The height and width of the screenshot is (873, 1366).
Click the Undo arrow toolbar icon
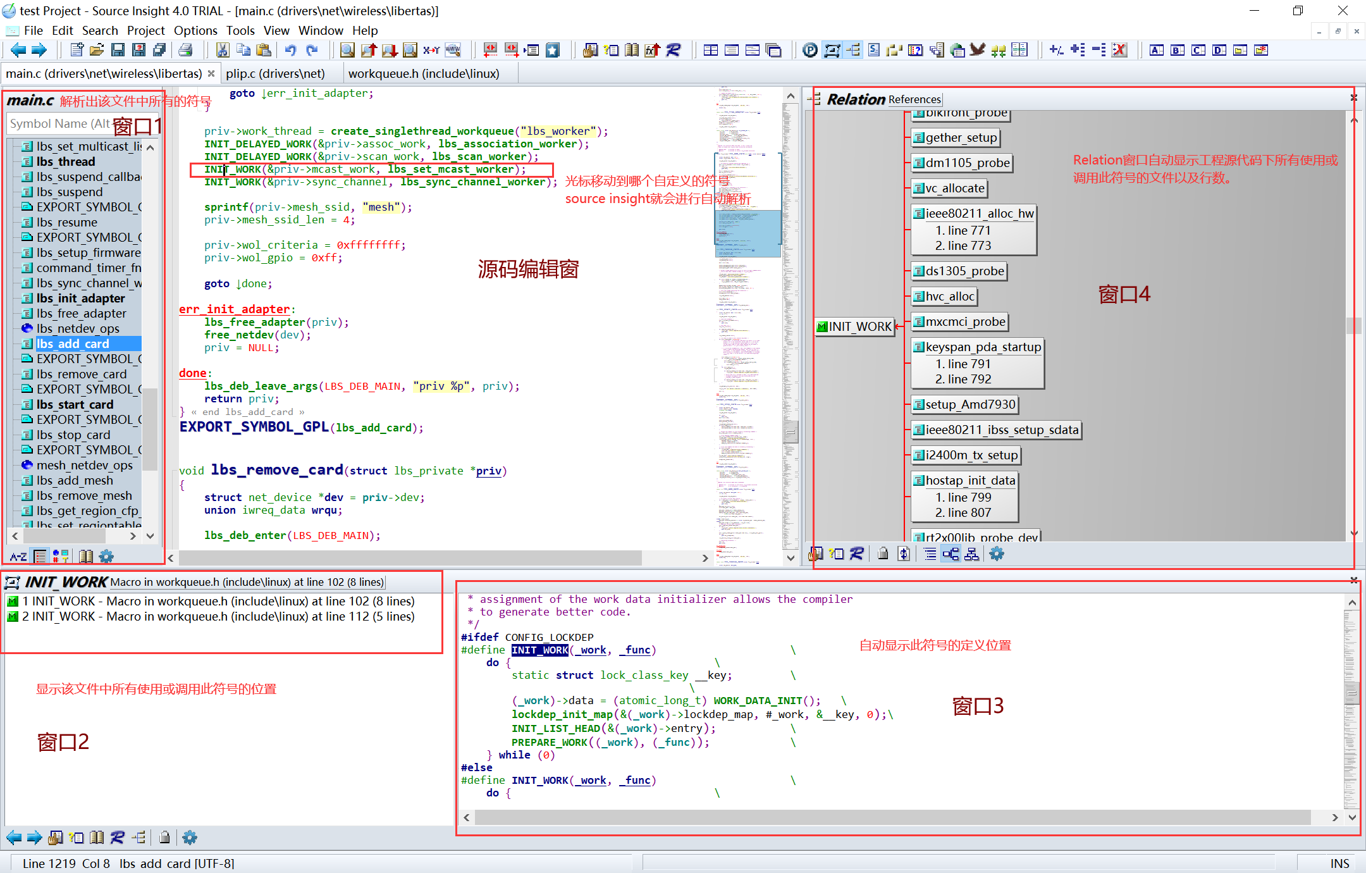[290, 50]
